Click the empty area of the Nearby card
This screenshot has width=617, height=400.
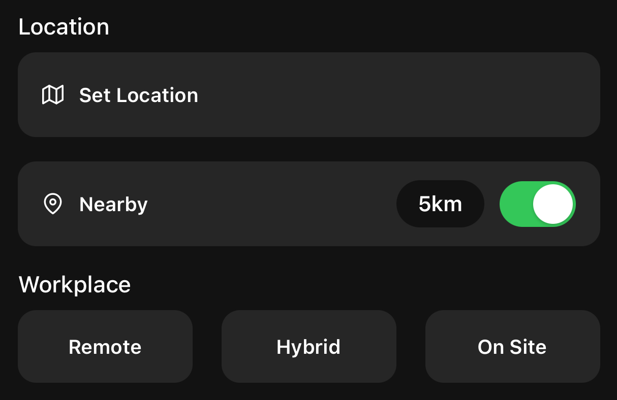point(269,204)
